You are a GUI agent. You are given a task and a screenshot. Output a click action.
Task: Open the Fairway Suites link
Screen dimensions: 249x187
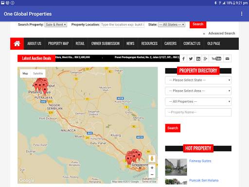(200, 161)
